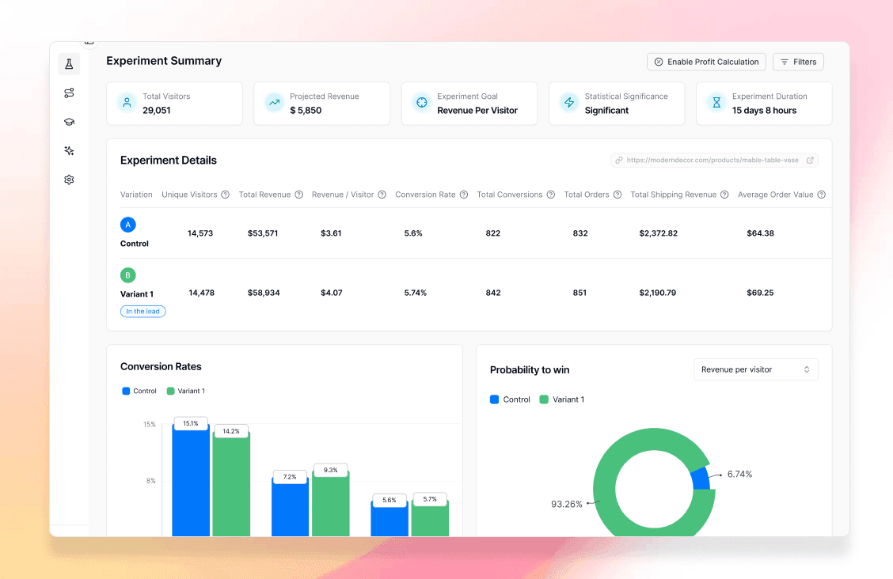Click the Variant 1 total revenue $58,934
Viewport: 893px width, 579px height.
click(x=264, y=293)
